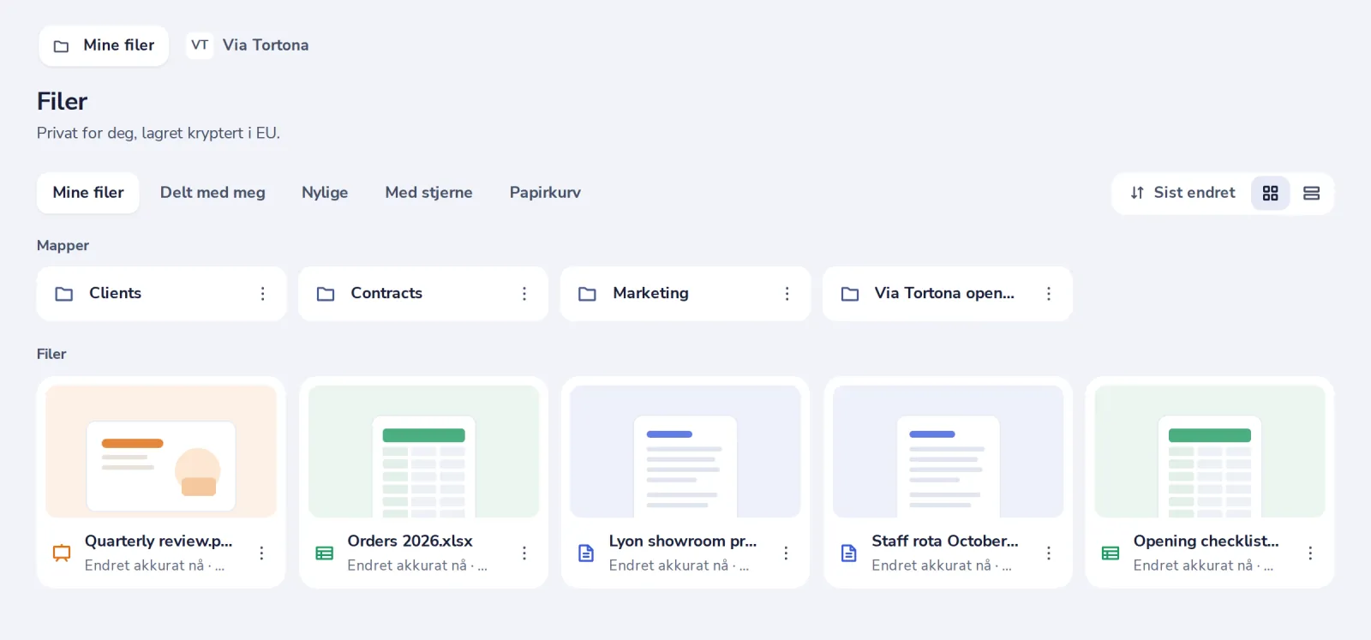This screenshot has height=640, width=1371.
Task: Open the Opening checklist thumbnail
Action: 1210,452
